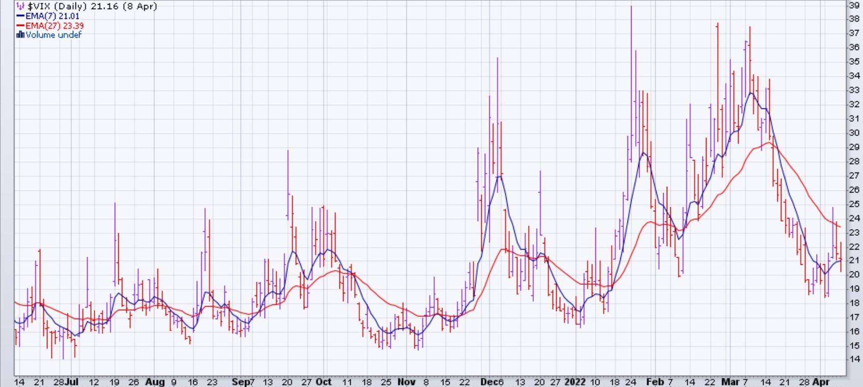Click the 21 value on price axis
This screenshot has height=387, width=863.
pyautogui.click(x=854, y=260)
